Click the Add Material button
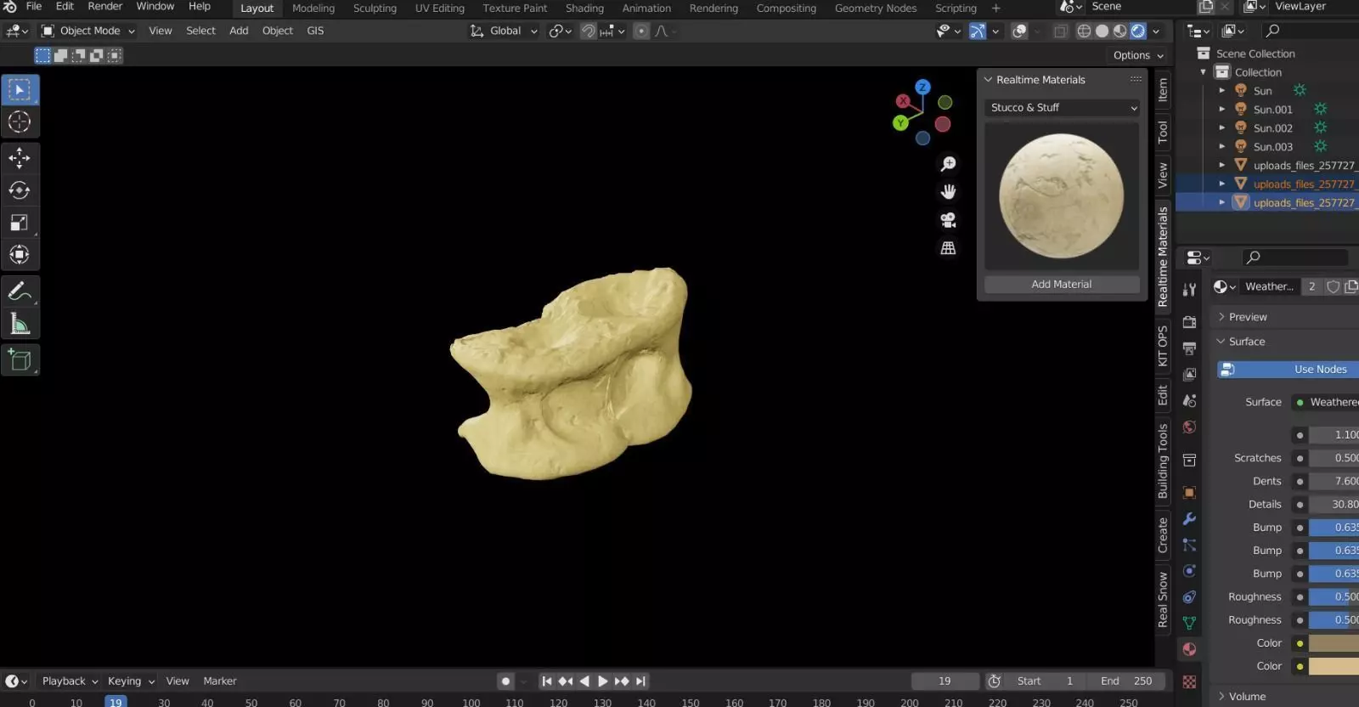This screenshot has height=707, width=1359. [1062, 285]
